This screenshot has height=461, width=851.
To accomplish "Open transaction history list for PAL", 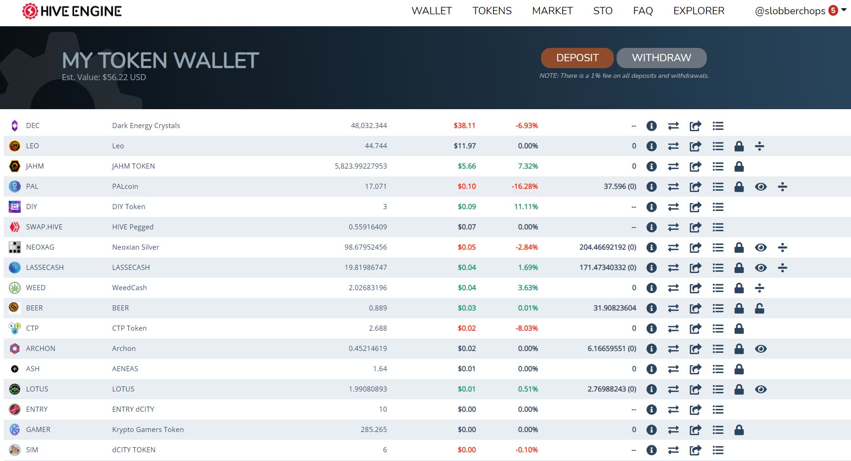I will tap(718, 187).
